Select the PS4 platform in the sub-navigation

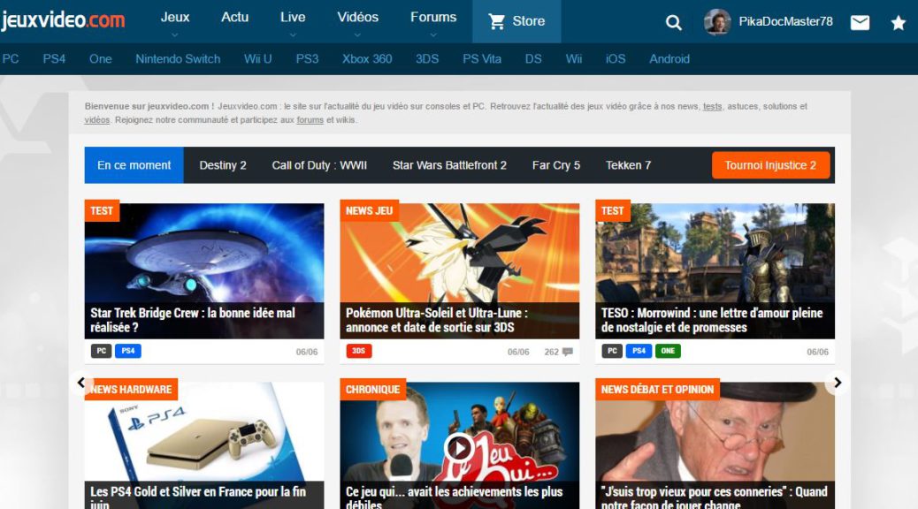(54, 59)
